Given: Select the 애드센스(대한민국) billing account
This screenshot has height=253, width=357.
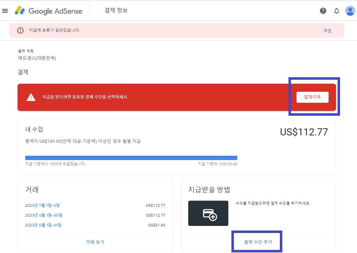Looking at the screenshot, I should tap(38, 58).
